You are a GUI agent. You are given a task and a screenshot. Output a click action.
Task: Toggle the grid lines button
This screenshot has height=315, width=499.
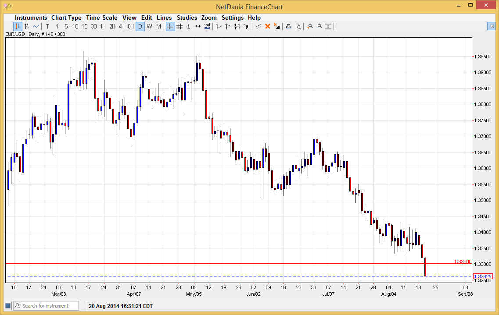point(179,26)
